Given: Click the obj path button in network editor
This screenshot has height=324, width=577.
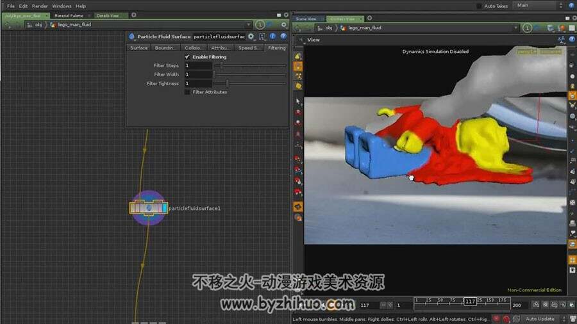Looking at the screenshot, I should point(38,24).
